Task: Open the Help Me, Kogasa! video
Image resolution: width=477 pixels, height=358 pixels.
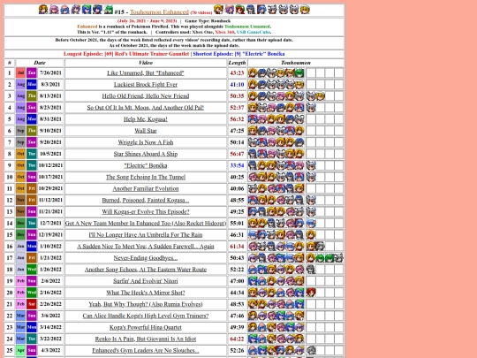Action: [146, 119]
